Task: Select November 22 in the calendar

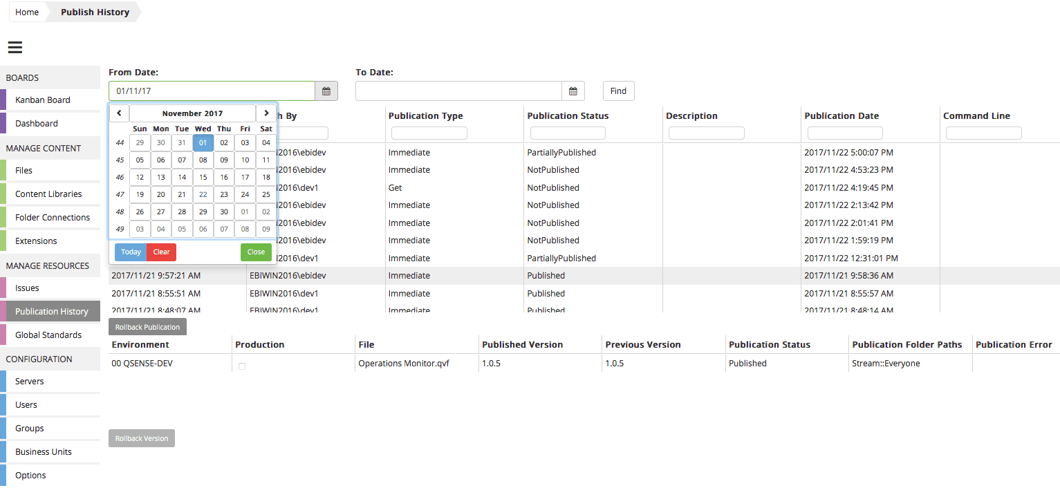Action: [x=203, y=194]
